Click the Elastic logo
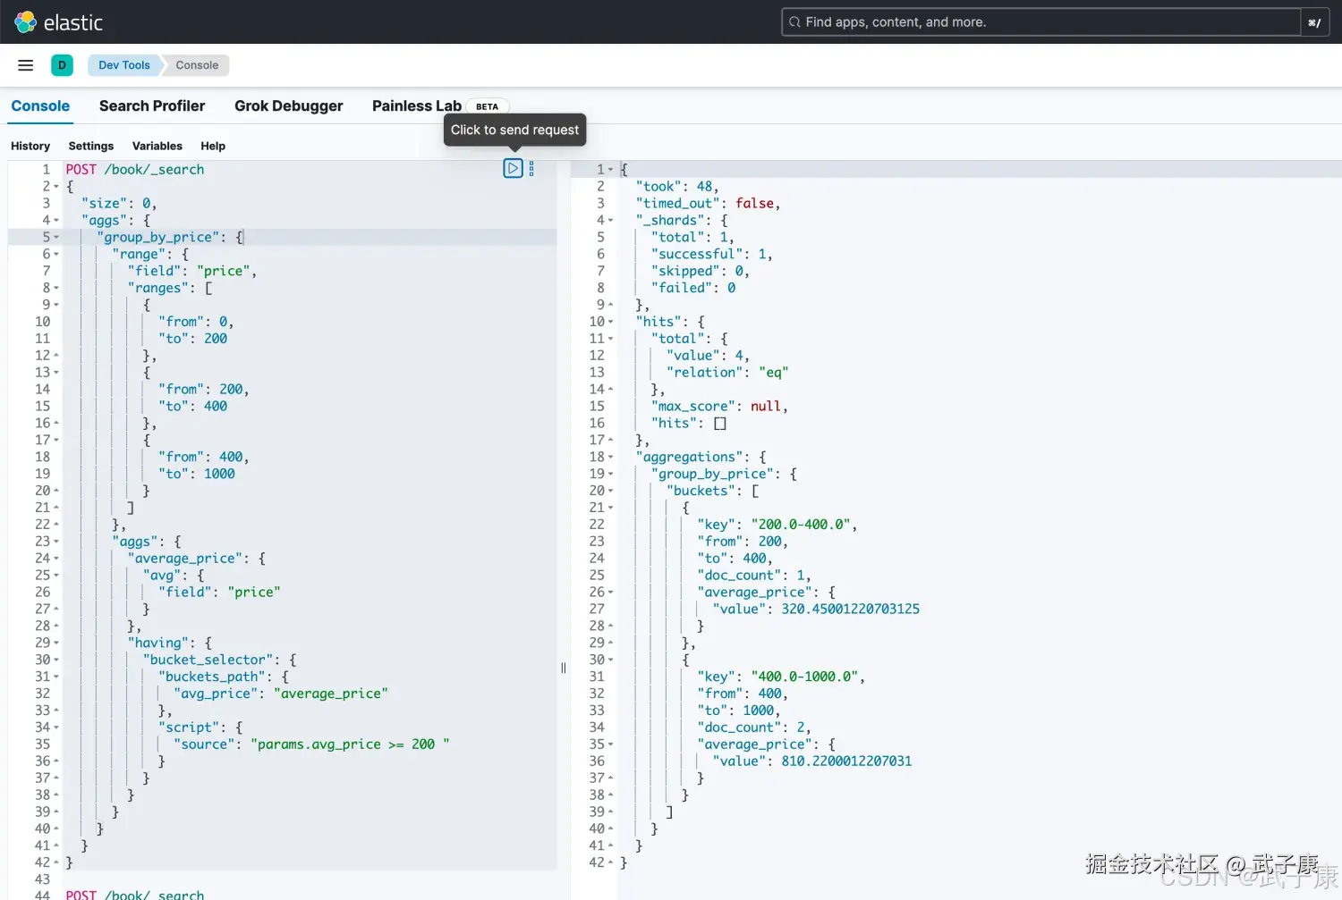 (x=59, y=22)
